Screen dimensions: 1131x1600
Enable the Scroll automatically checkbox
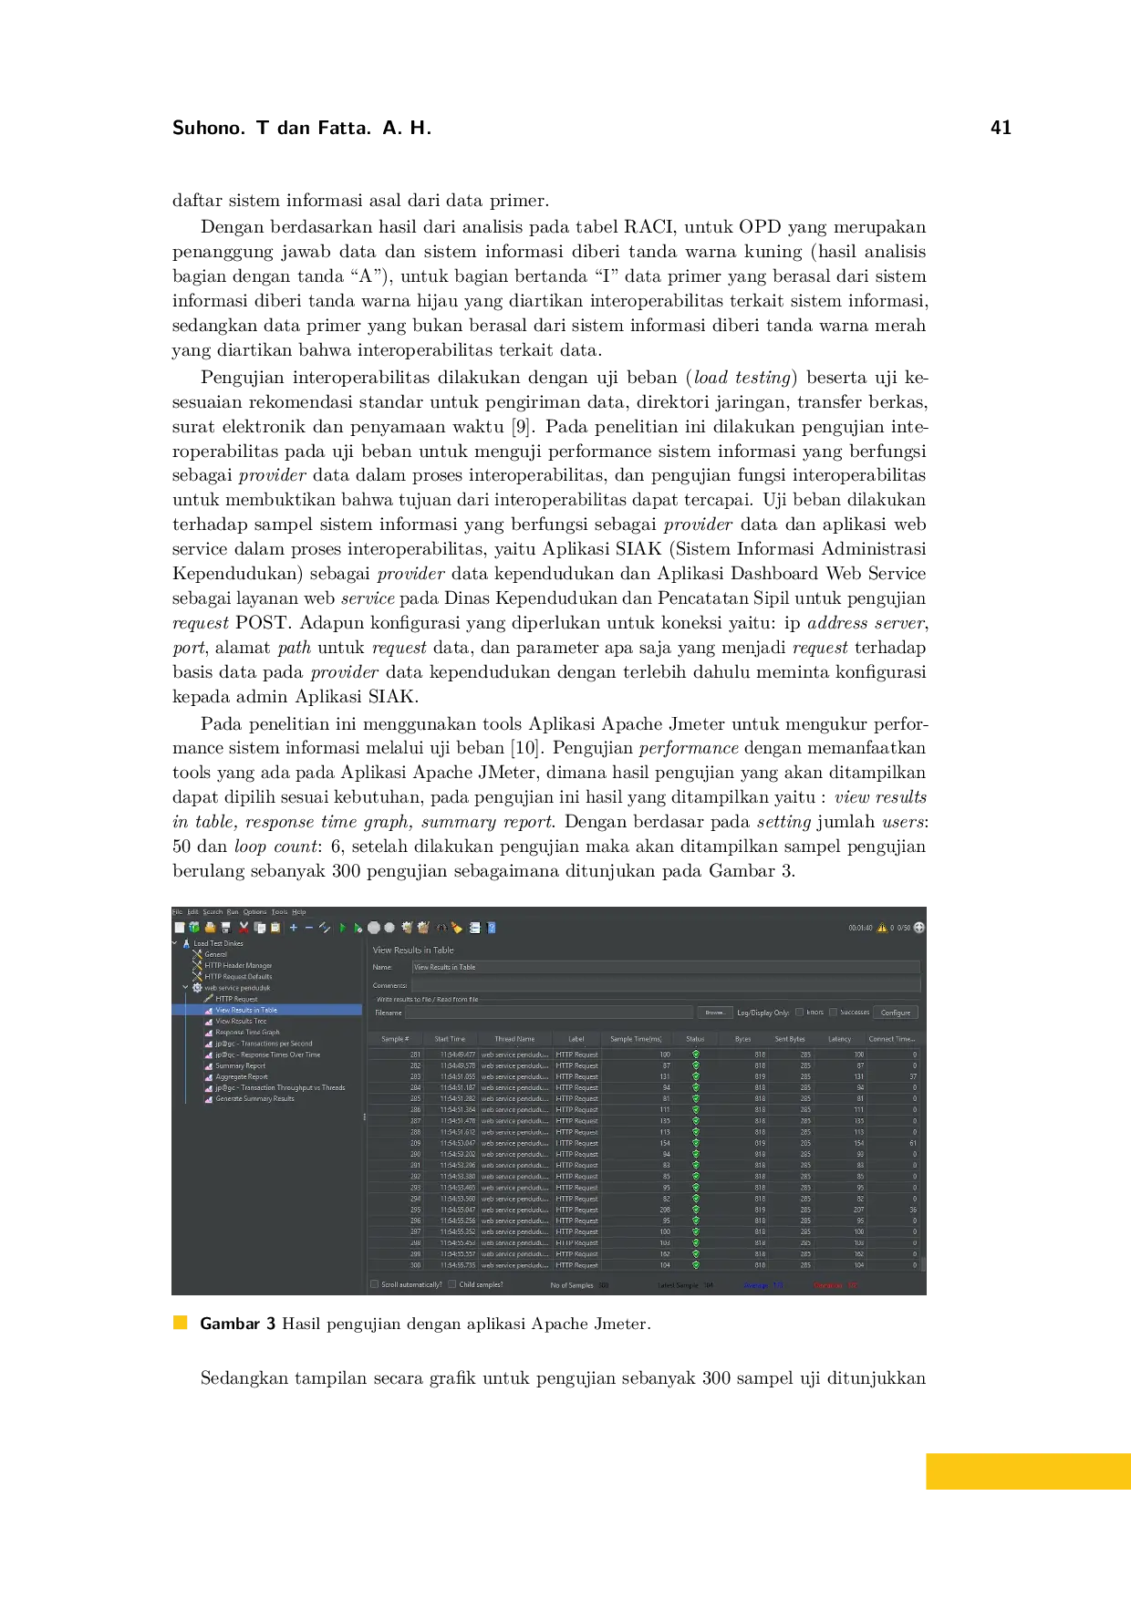click(375, 1284)
